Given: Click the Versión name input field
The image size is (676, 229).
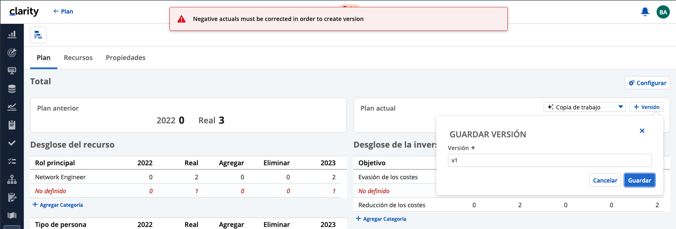Looking at the screenshot, I should (549, 160).
